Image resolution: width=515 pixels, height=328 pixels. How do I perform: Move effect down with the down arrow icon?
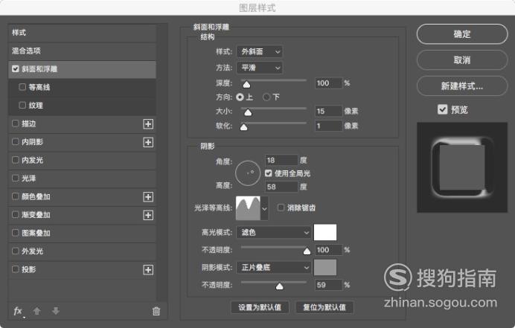coord(56,311)
